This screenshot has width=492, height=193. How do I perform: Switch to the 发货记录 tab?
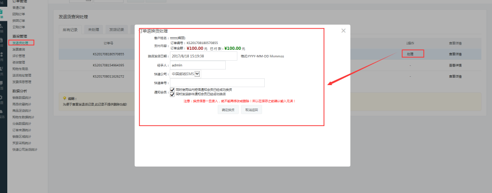[x=116, y=30]
